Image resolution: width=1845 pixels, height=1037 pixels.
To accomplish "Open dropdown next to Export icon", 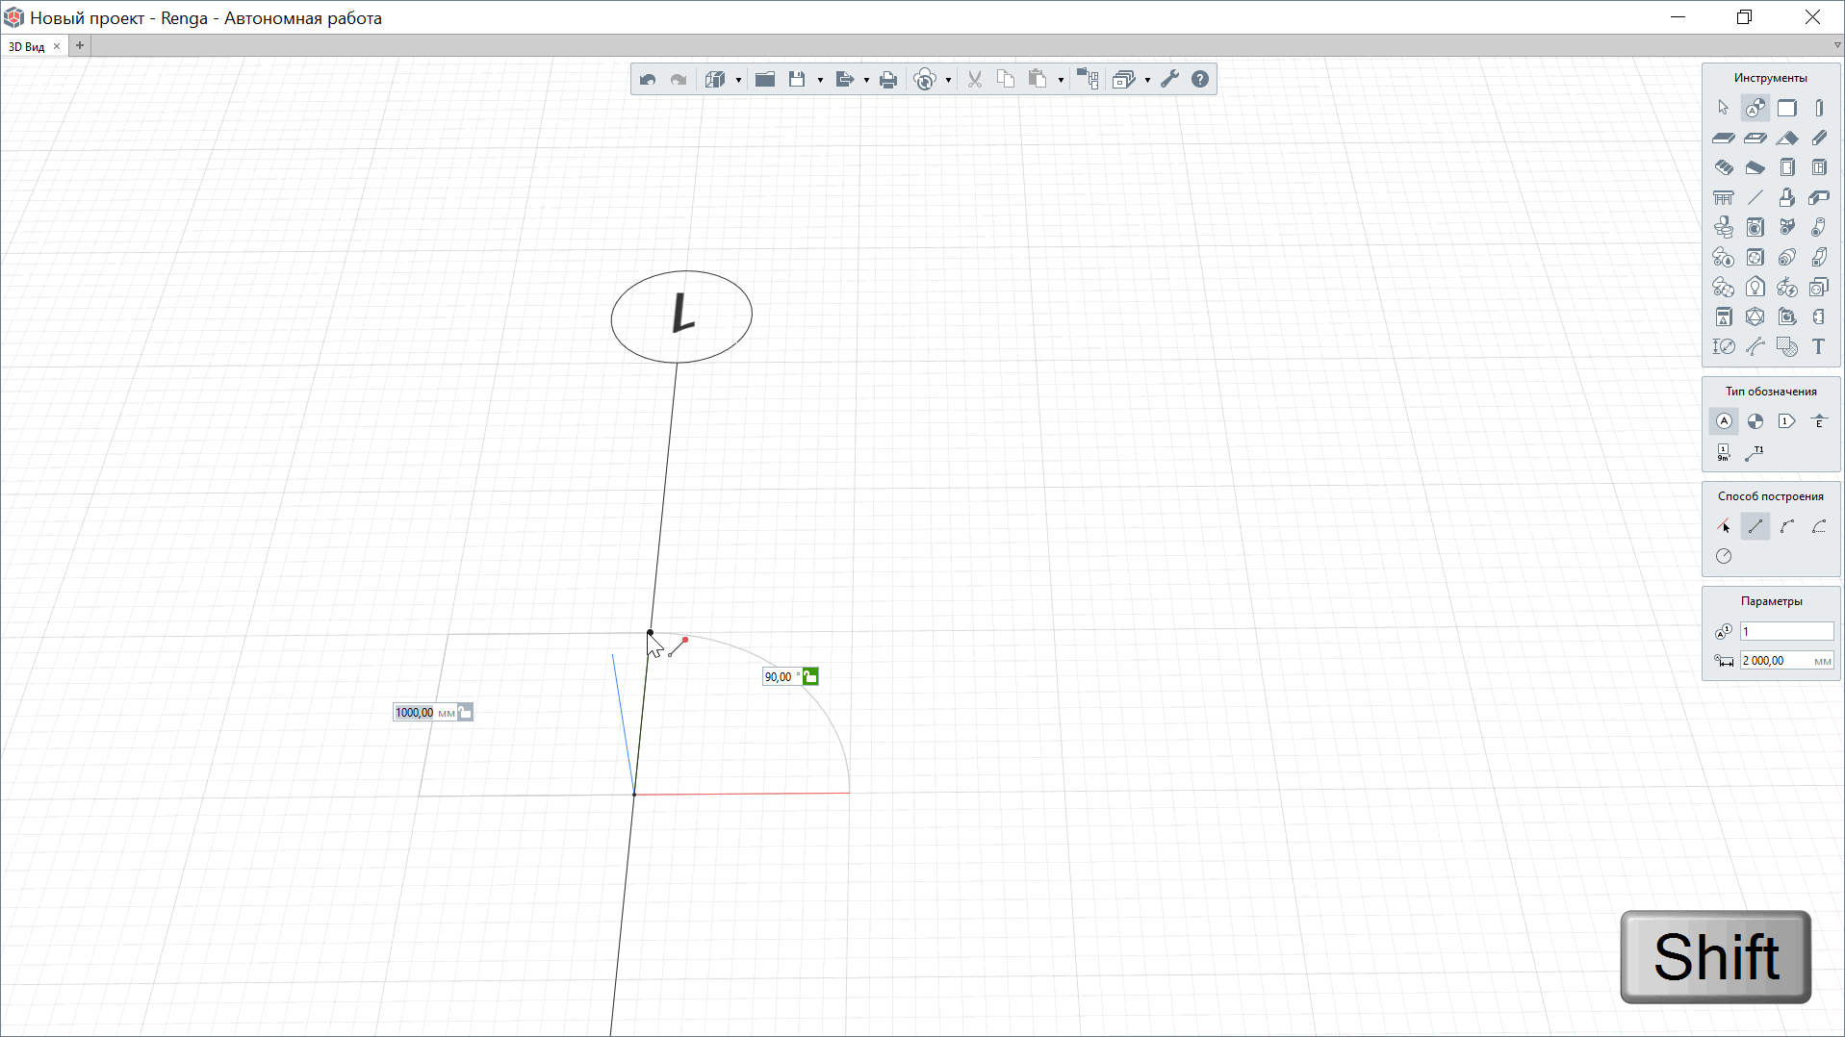I will point(866,80).
